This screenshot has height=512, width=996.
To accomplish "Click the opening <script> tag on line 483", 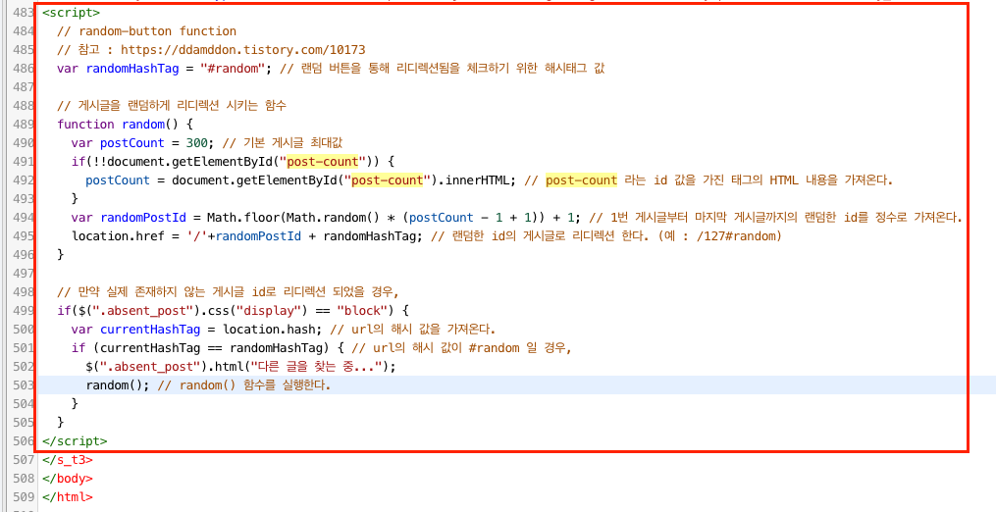I will coord(71,12).
